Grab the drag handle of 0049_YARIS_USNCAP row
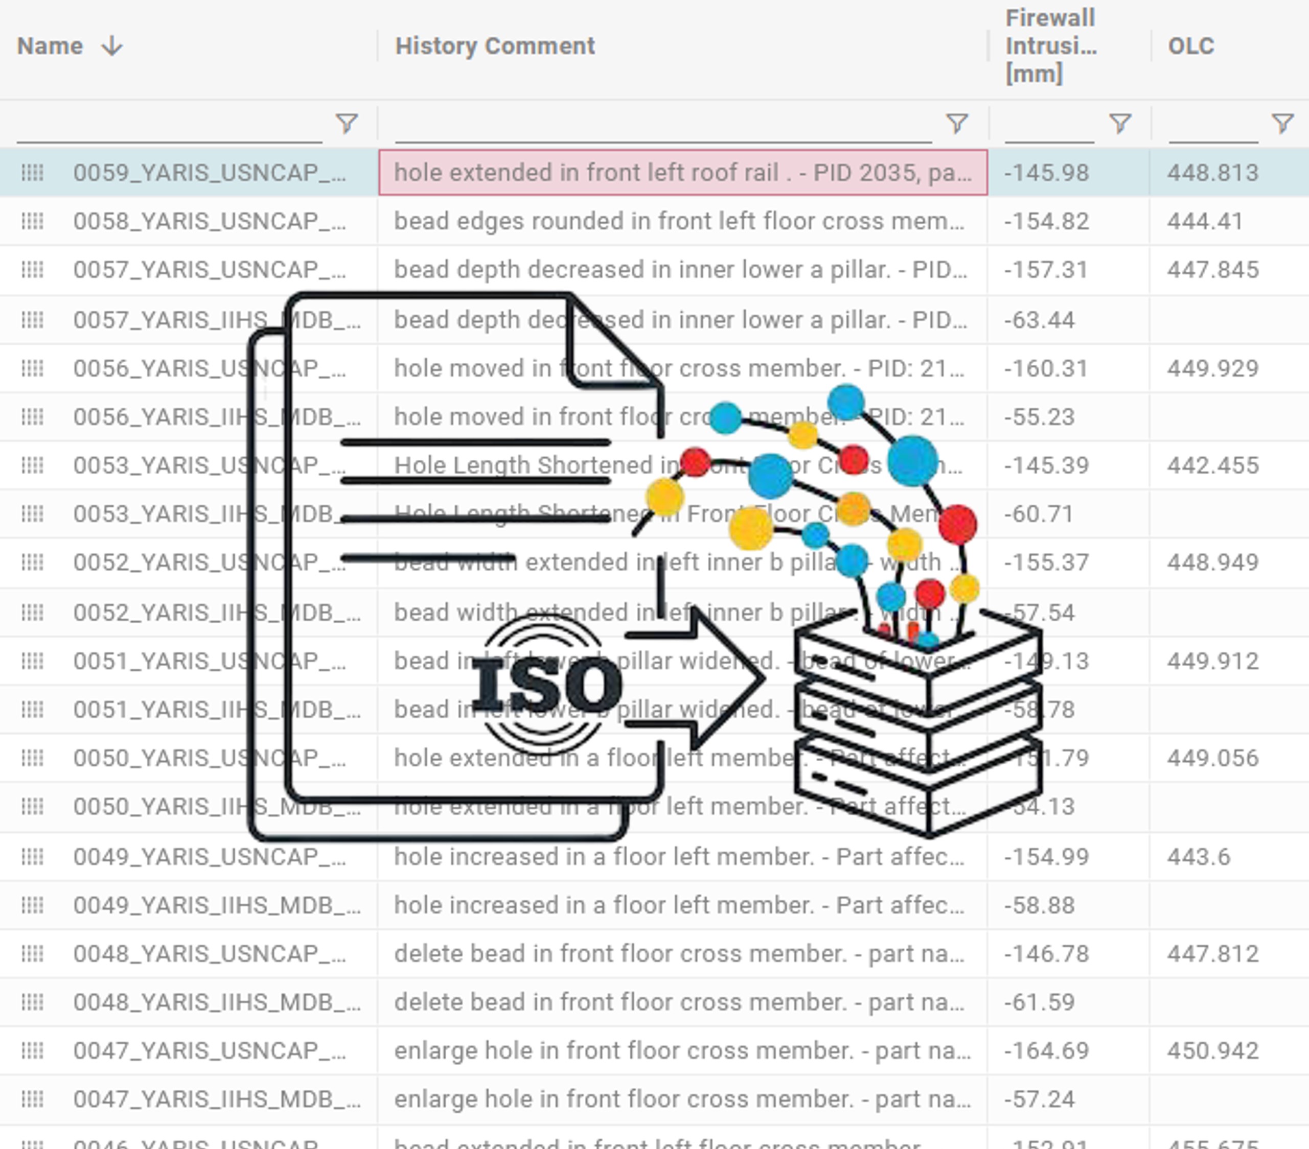The width and height of the screenshot is (1309, 1149). [x=33, y=856]
